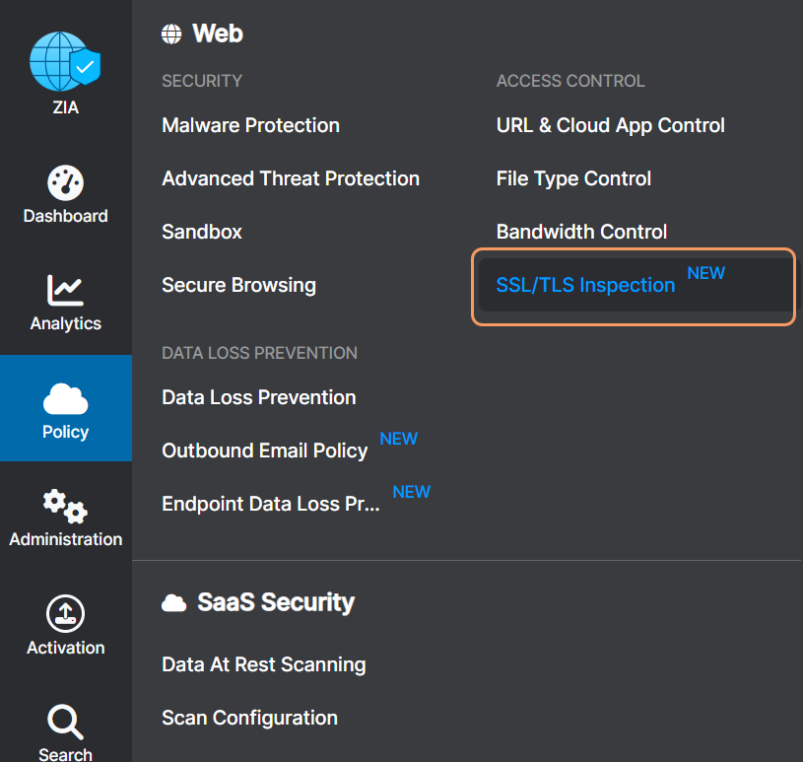Navigate to File Type Control

[x=573, y=178]
